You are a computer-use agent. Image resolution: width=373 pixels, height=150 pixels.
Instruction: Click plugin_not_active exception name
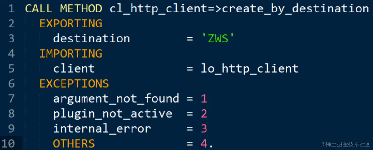(x=112, y=114)
